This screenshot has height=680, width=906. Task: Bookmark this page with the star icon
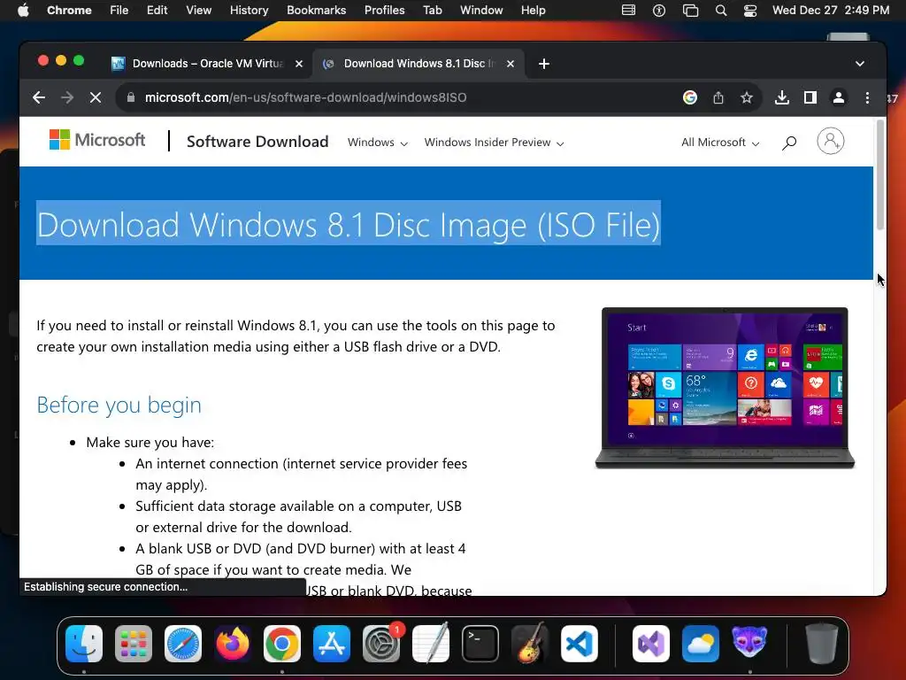(x=747, y=97)
